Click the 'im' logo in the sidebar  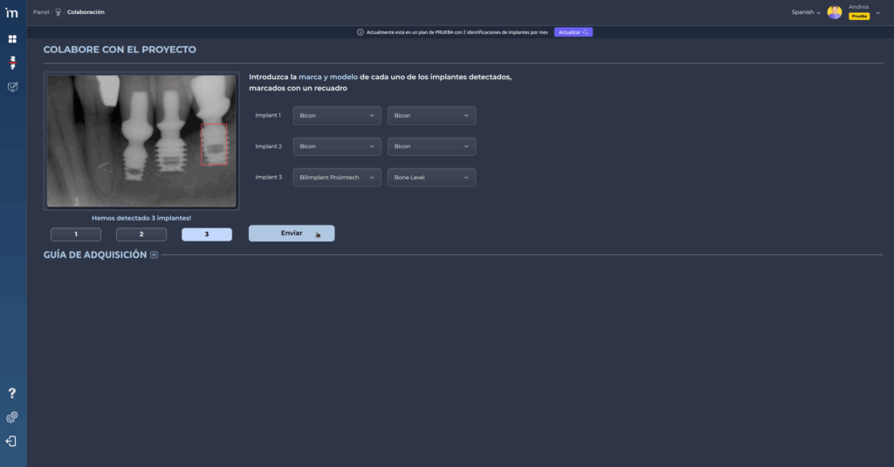tap(12, 13)
